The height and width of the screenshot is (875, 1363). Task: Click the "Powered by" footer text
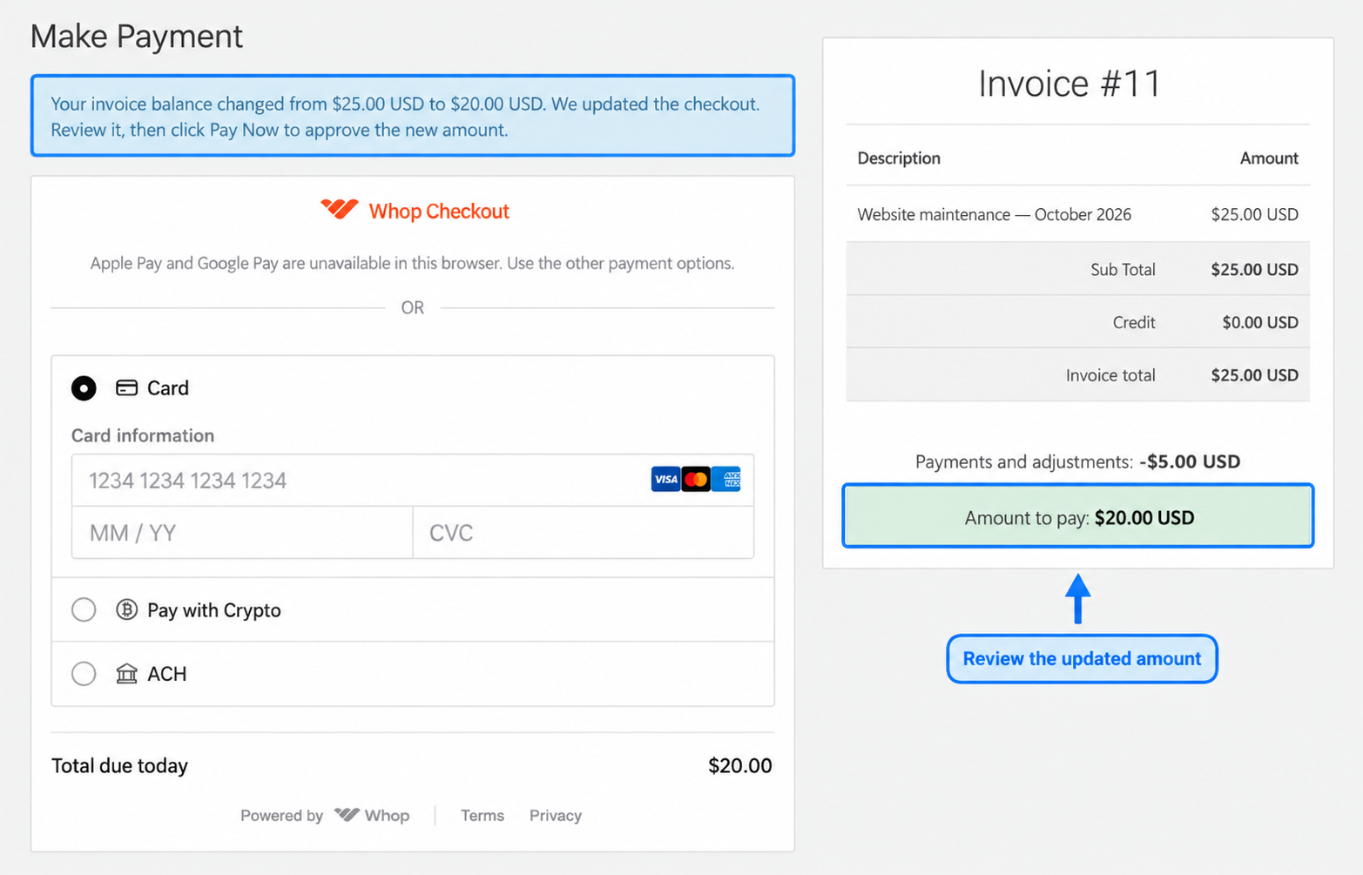pyautogui.click(x=281, y=815)
